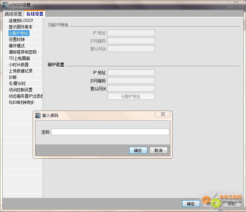The width and height of the screenshot is (246, 212).
Task: Click the new 默认网关 field
Action: coord(131,88)
